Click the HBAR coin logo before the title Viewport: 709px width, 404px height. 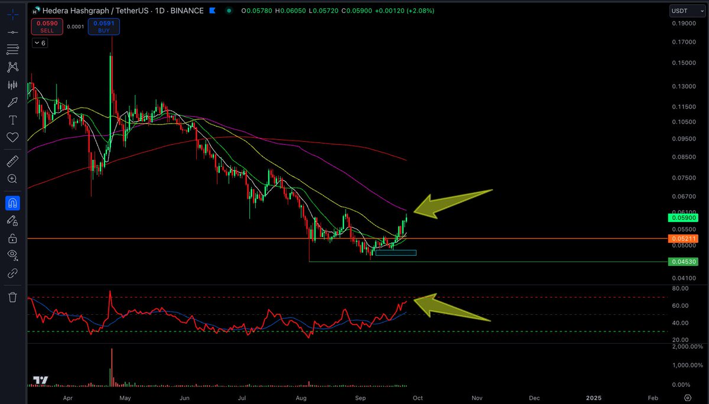pos(37,11)
